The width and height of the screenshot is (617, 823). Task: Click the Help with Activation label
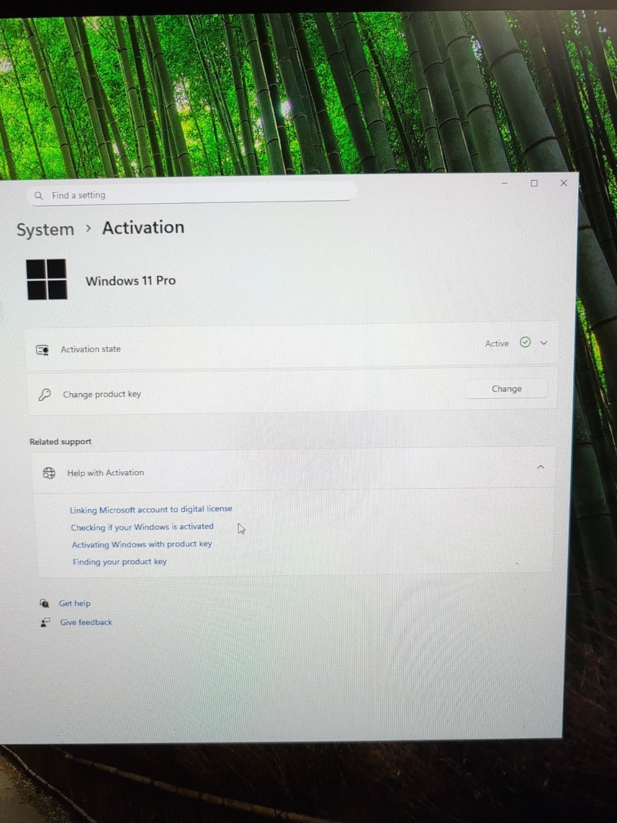point(105,473)
